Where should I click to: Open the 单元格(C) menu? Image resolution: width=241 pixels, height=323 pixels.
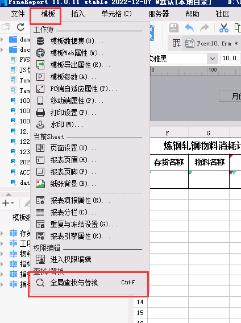click(117, 14)
